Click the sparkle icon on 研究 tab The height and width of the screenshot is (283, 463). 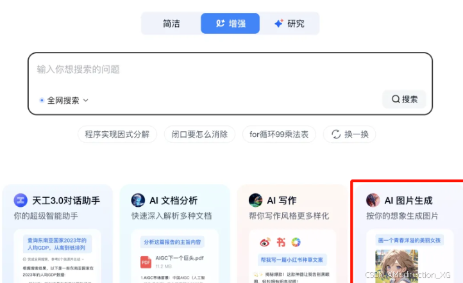279,23
